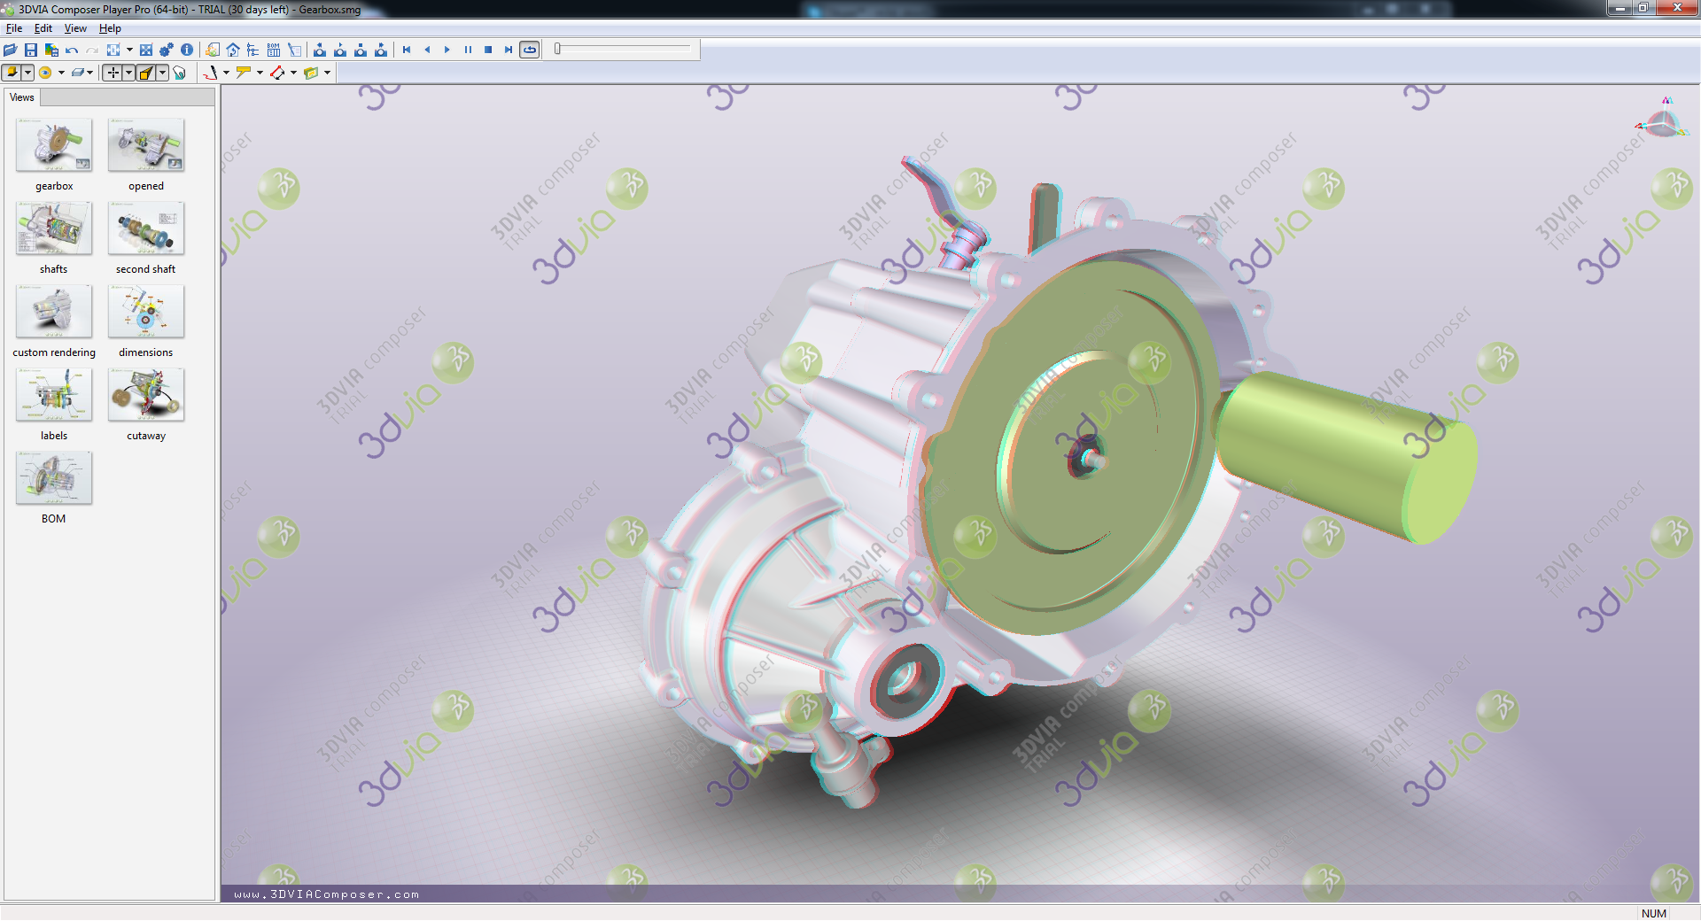Viewport: 1701px width, 921px height.
Task: Click the grayed Redo arrow
Action: (x=92, y=50)
